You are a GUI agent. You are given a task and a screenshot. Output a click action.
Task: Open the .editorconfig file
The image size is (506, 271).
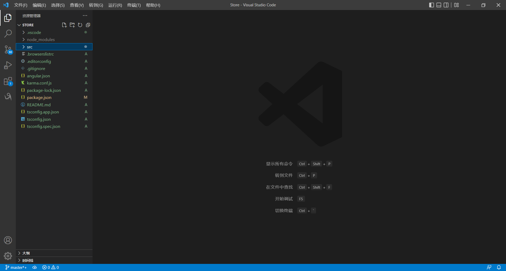point(54,61)
